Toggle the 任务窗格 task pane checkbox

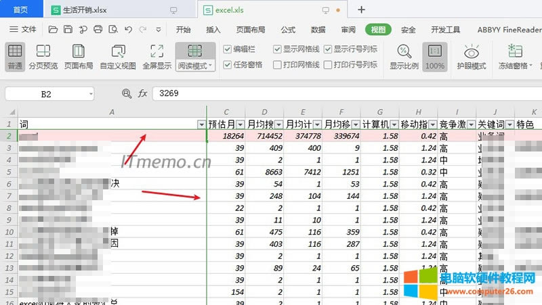pos(228,65)
